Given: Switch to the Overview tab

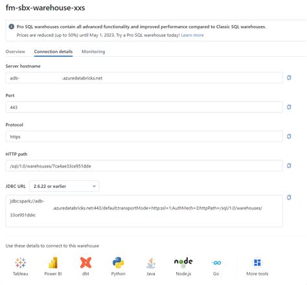Looking at the screenshot, I should point(15,52).
